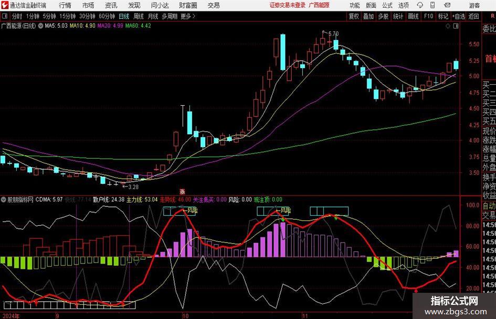Select the 日线 daily period
The width and height of the screenshot is (496, 319).
click(124, 16)
